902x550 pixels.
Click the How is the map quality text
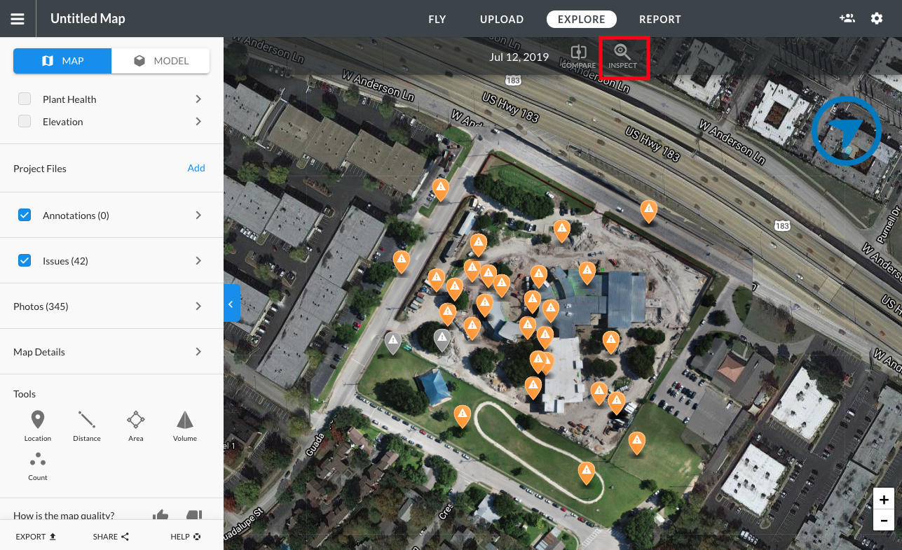(64, 516)
